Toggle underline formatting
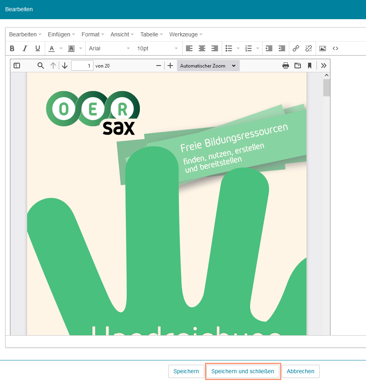Image resolution: width=366 pixels, height=384 pixels. click(x=37, y=48)
